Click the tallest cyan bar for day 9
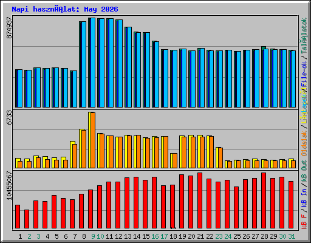311x243 pixels. [x=93, y=63]
